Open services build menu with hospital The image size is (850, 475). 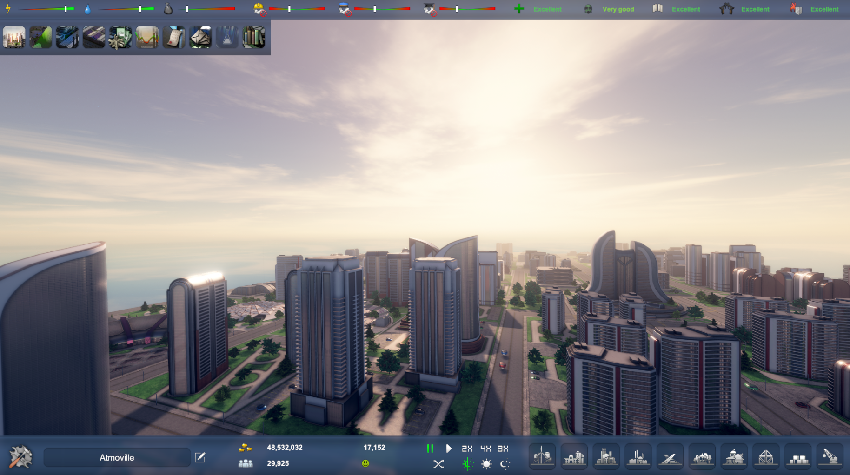coord(574,456)
